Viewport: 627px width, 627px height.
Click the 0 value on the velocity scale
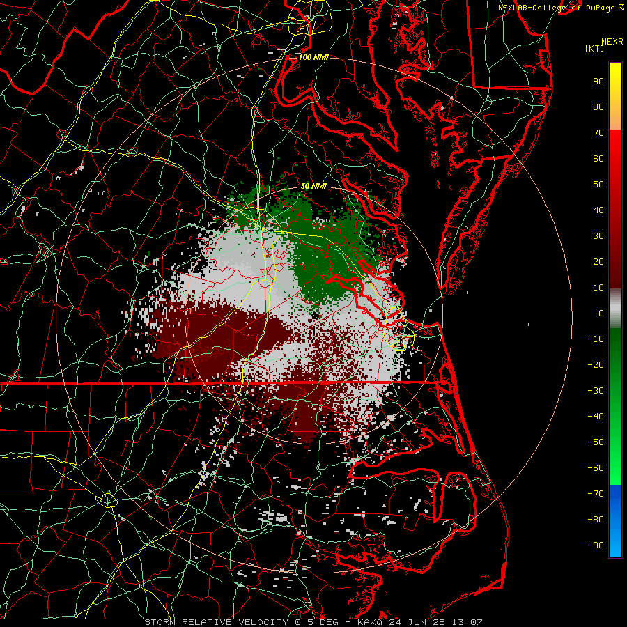(601, 313)
